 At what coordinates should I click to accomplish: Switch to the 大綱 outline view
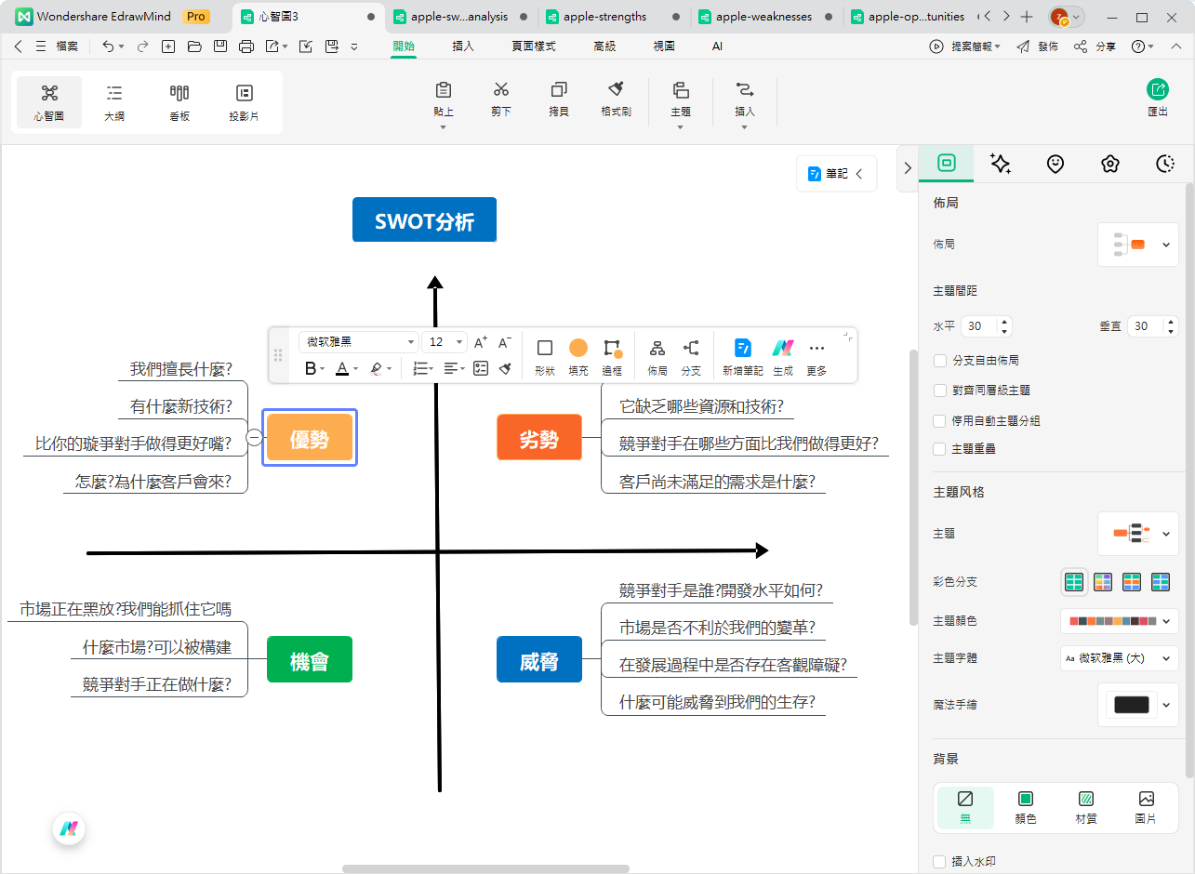click(x=113, y=101)
